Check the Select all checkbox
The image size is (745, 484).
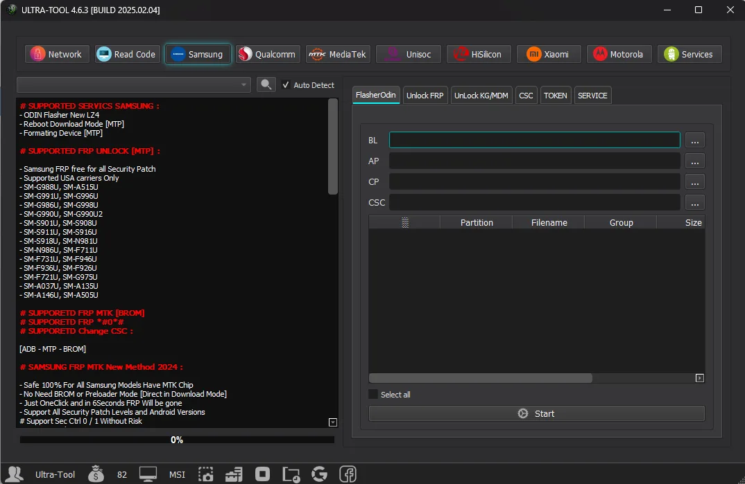click(x=373, y=395)
